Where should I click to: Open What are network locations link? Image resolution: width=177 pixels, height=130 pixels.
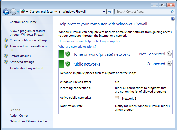[x=77, y=47]
